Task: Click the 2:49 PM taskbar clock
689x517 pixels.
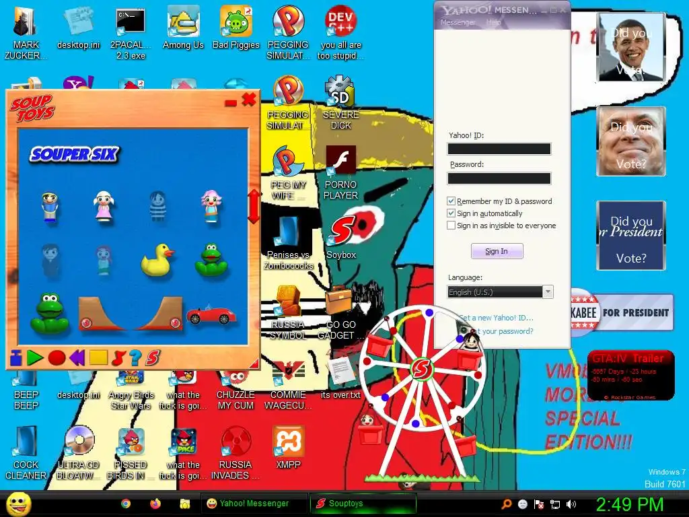Action: click(x=629, y=504)
